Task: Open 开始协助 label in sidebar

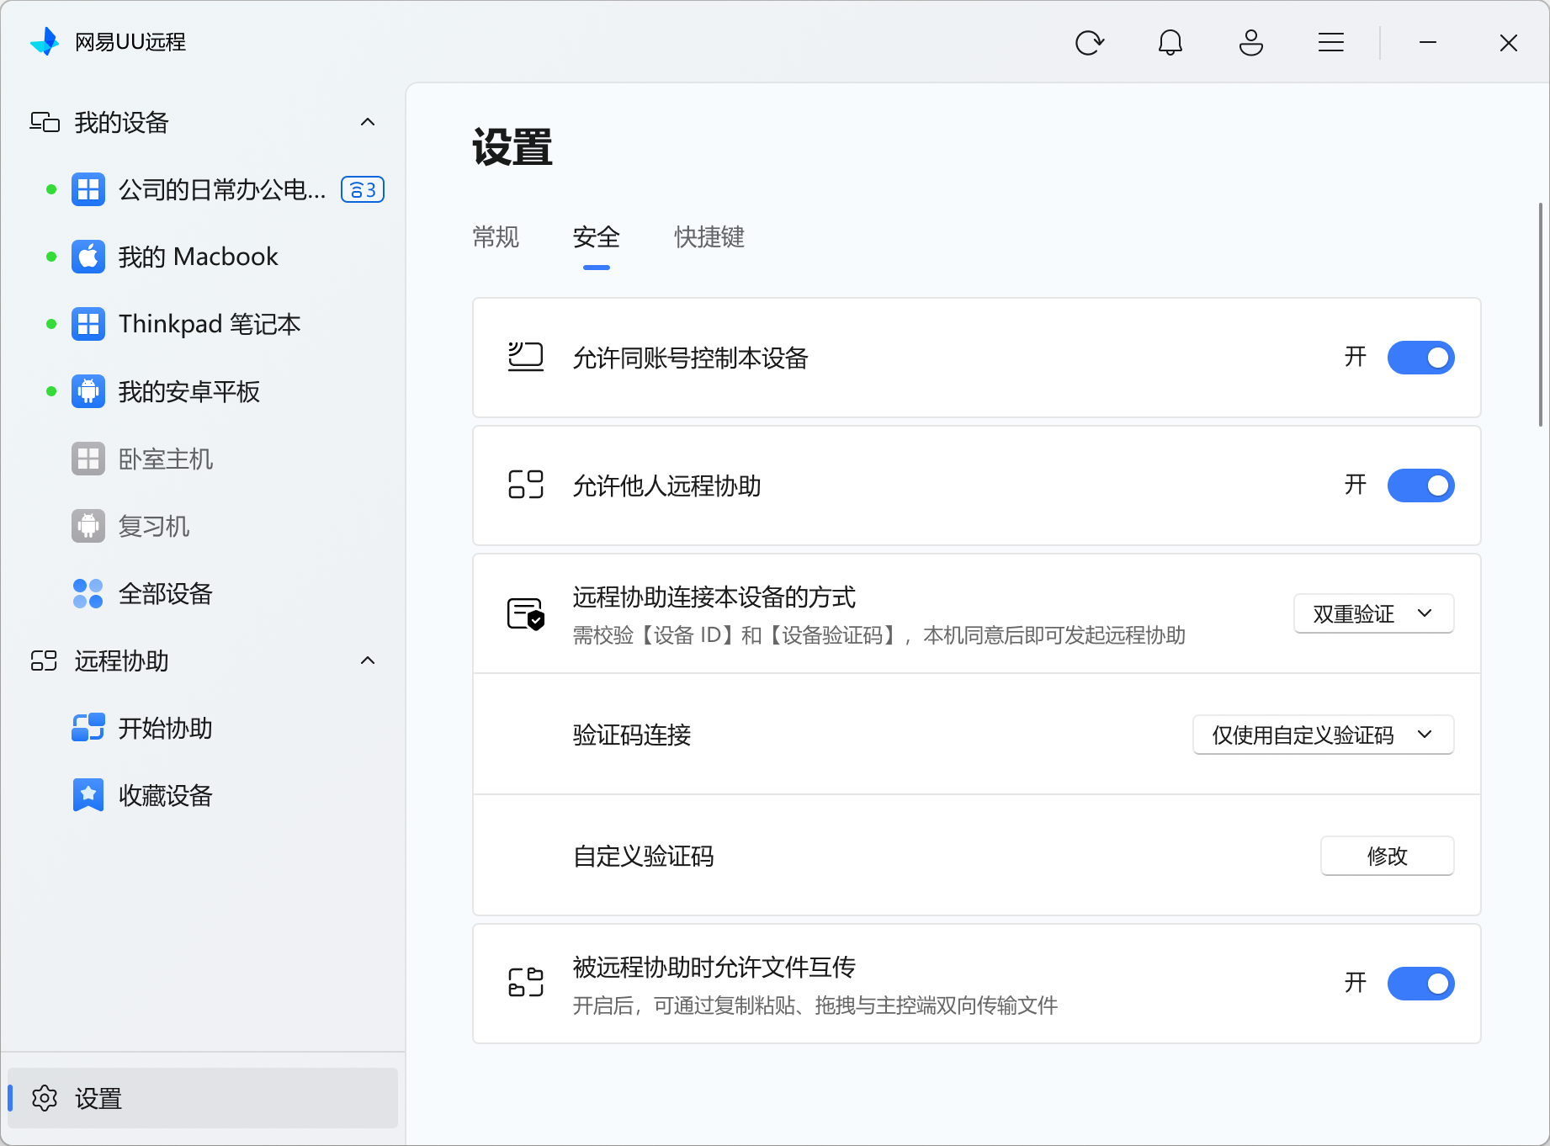Action: [166, 728]
